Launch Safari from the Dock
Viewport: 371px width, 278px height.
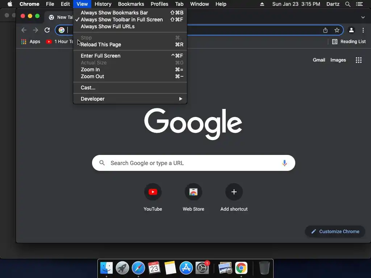click(x=138, y=268)
